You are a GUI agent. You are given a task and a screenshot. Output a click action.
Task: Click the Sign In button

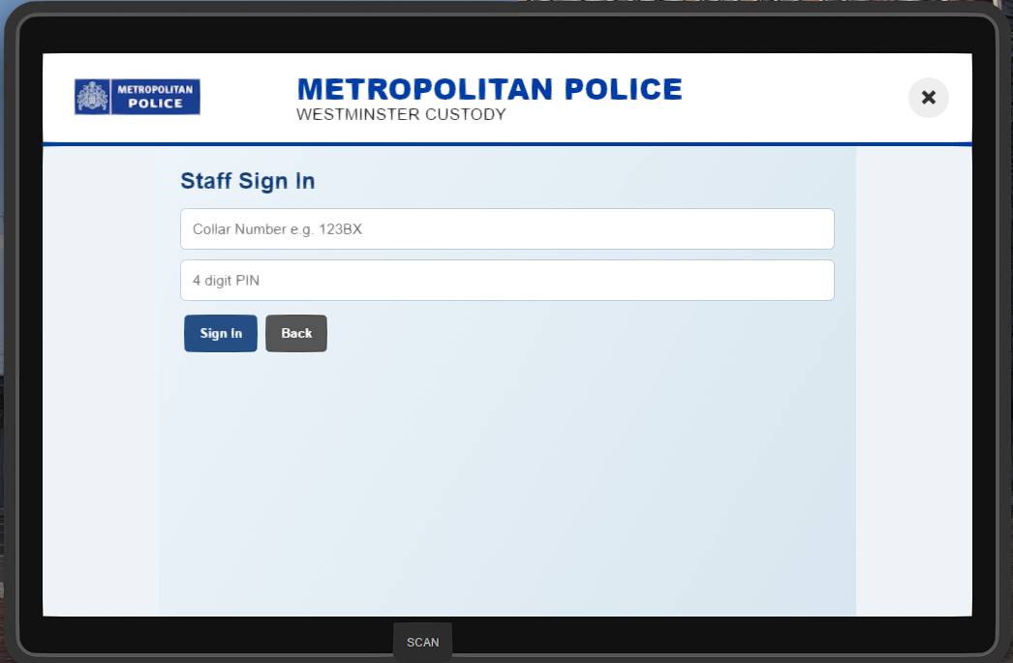220,333
